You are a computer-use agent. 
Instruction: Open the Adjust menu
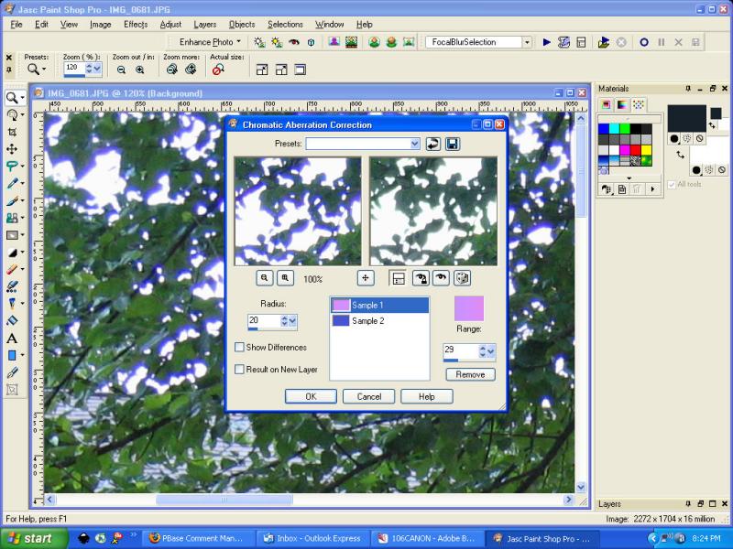[x=170, y=25]
